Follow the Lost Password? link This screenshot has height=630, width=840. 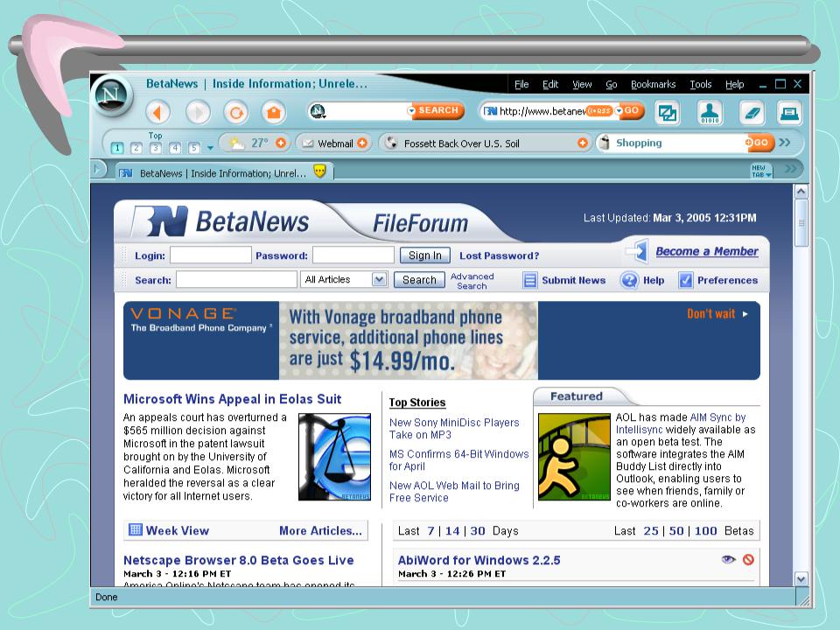click(499, 256)
